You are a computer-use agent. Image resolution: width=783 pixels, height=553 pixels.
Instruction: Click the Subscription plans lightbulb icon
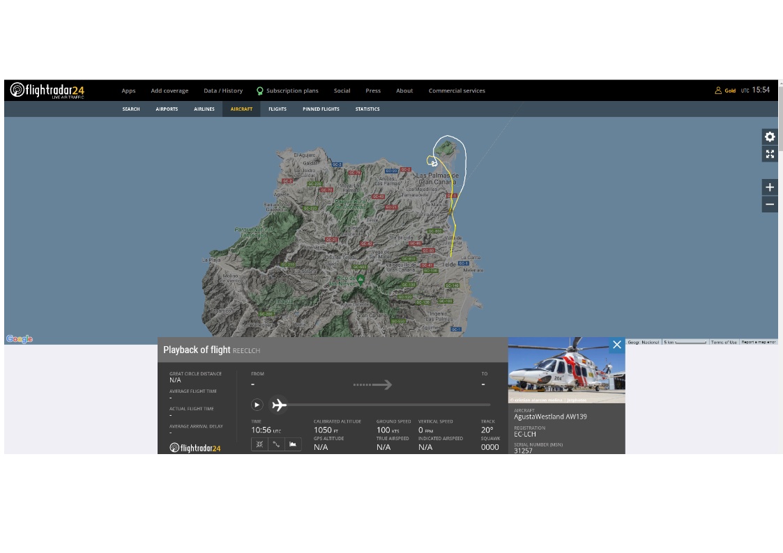pos(259,91)
